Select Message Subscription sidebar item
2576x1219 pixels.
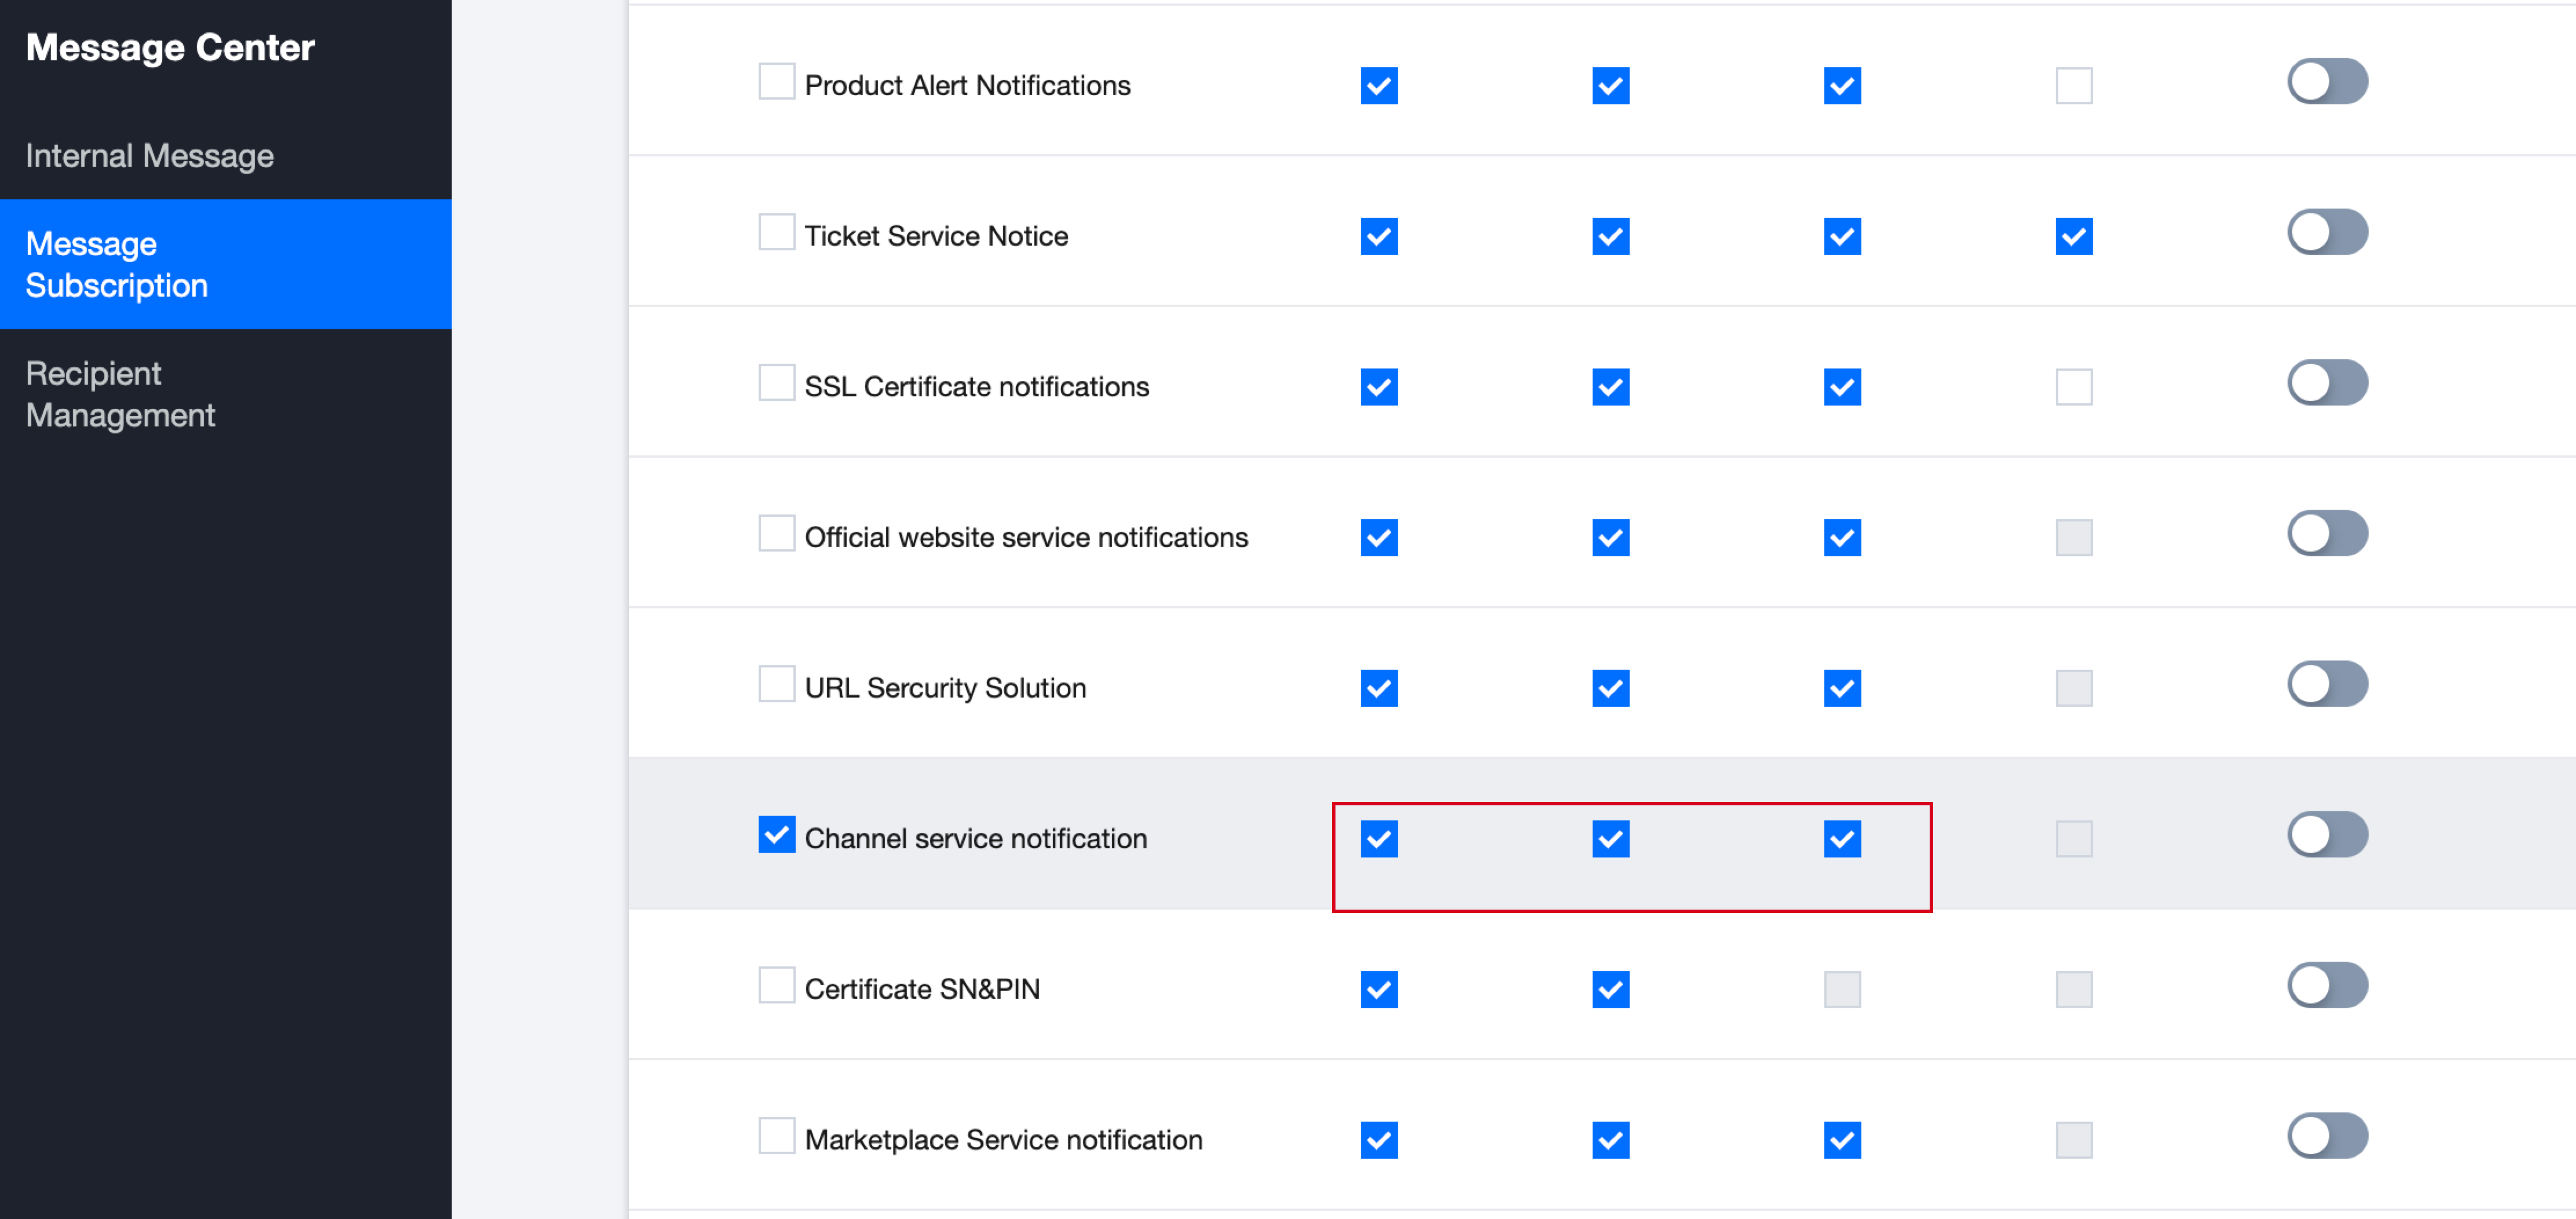point(117,264)
